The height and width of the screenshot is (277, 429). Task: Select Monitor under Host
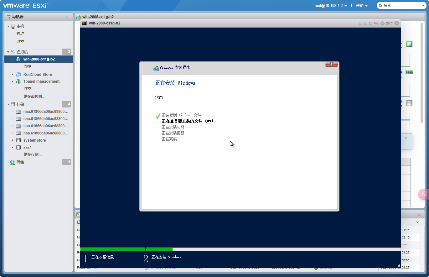coord(20,42)
